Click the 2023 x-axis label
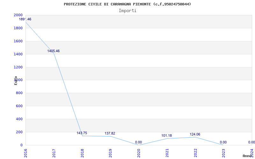255x159 pixels. coord(224,153)
